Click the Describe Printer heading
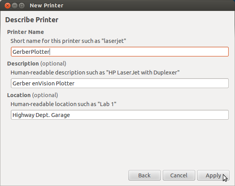The image size is (235, 186). click(x=32, y=20)
